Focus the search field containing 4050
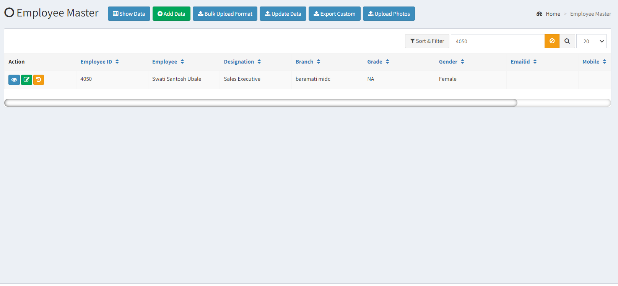Screen dimensions: 618x286 (x=498, y=41)
